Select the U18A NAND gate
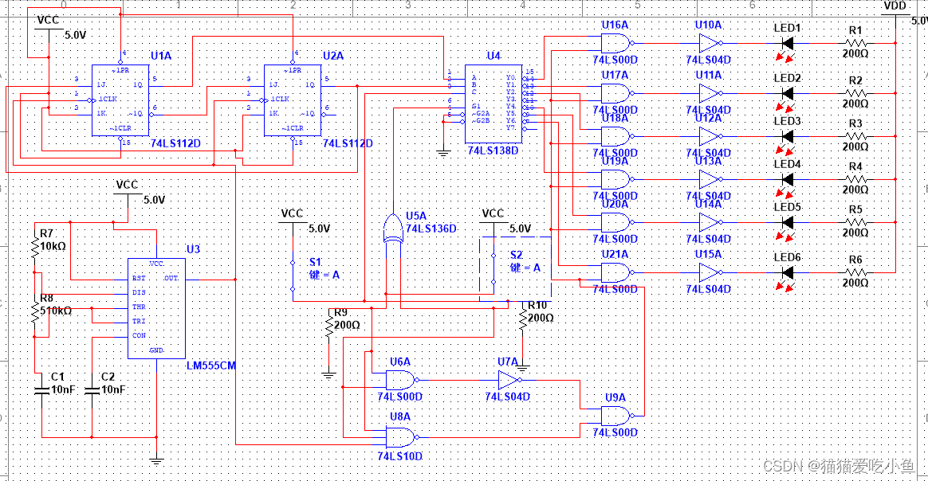Viewport: 928px width, 481px height. click(x=617, y=136)
